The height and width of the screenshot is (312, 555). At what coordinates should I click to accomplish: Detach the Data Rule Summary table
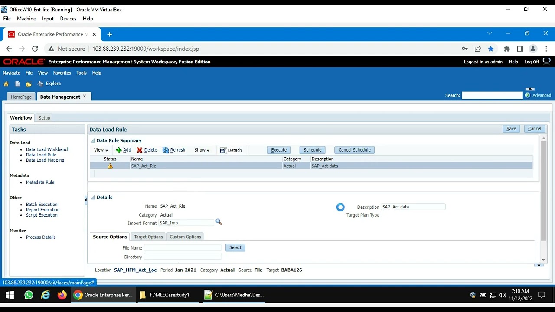[x=231, y=150]
